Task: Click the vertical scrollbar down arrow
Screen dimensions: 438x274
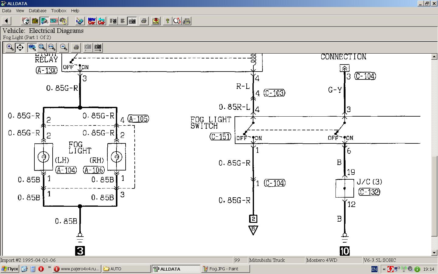Action: [x=434, y=253]
